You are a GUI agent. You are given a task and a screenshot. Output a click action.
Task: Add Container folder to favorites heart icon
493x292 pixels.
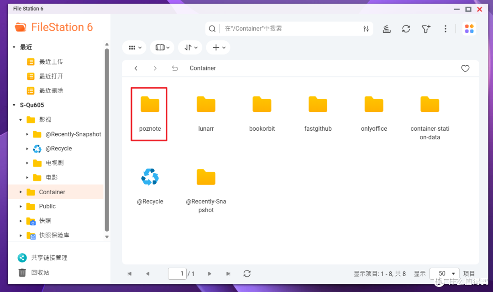click(465, 68)
